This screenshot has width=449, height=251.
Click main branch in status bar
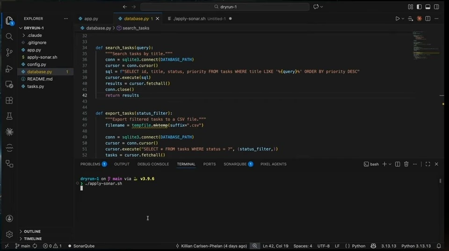point(22,246)
